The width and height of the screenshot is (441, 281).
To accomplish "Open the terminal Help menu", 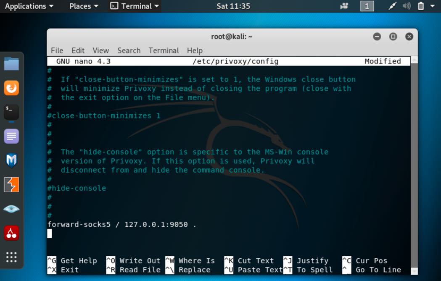I will point(195,50).
